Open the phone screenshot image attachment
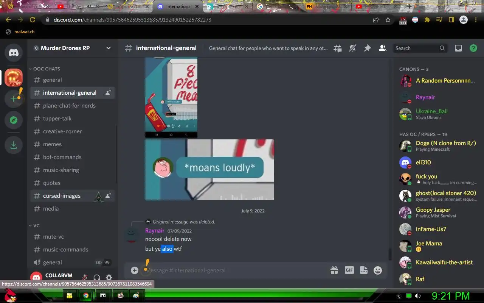Screen dimensions: 484x303 pyautogui.click(x=171, y=98)
